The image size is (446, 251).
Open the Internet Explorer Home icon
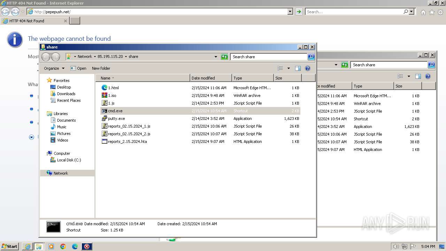pyautogui.click(x=423, y=12)
